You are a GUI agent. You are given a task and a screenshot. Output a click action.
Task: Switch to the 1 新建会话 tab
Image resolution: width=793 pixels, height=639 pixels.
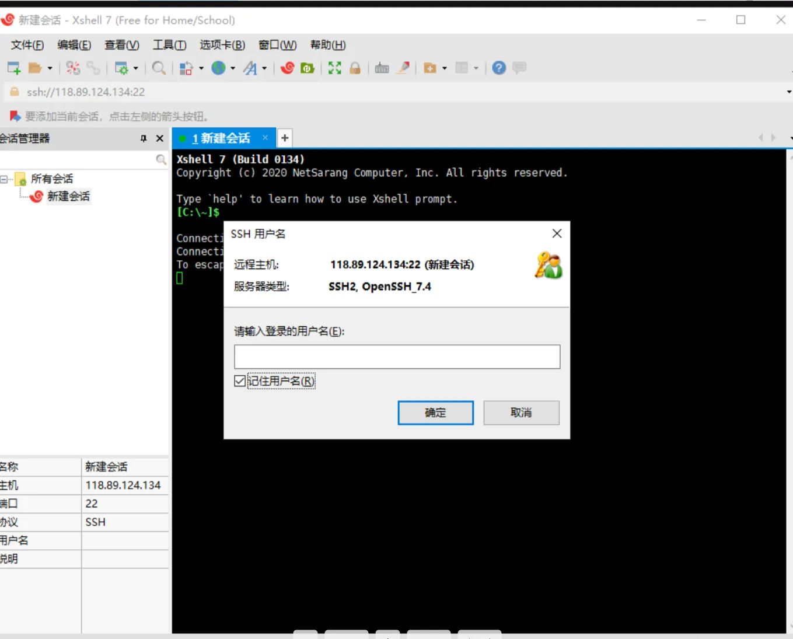coord(221,138)
